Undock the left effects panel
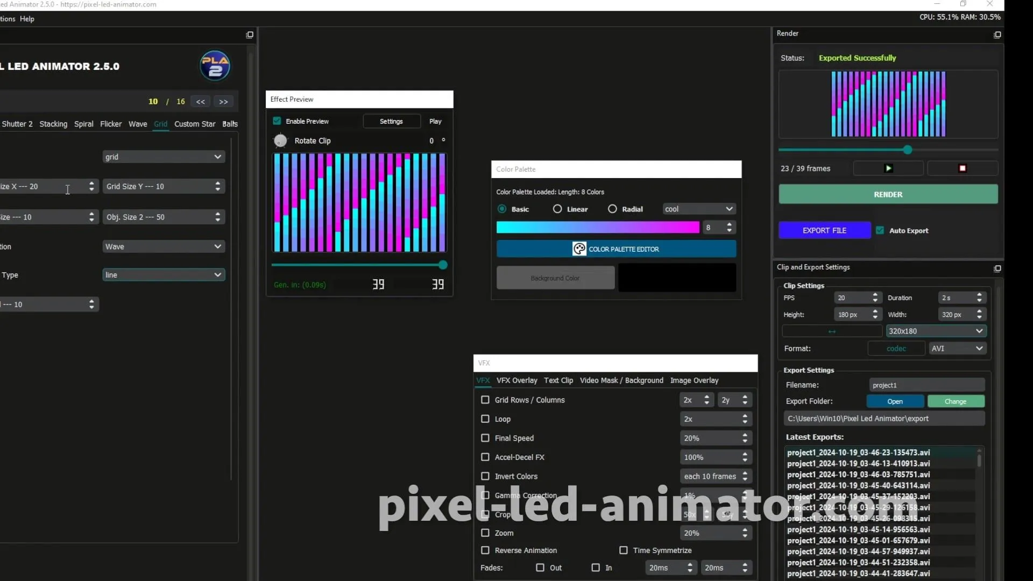The width and height of the screenshot is (1033, 581). click(x=250, y=35)
